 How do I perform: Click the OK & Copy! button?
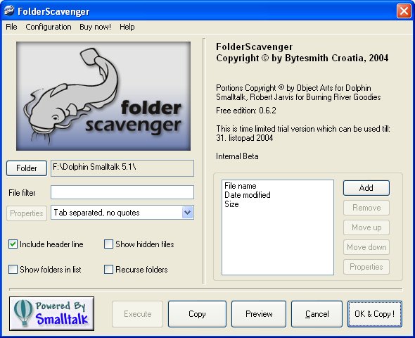tap(375, 314)
